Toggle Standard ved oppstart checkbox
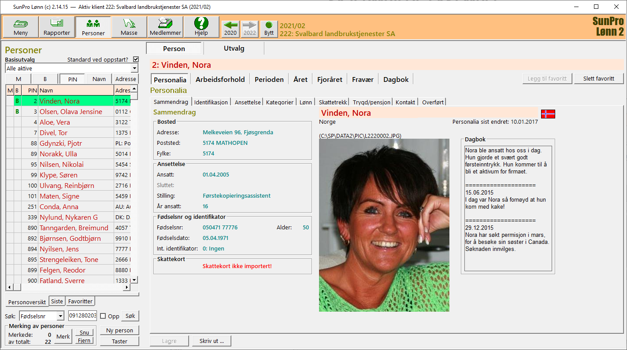 (136, 59)
